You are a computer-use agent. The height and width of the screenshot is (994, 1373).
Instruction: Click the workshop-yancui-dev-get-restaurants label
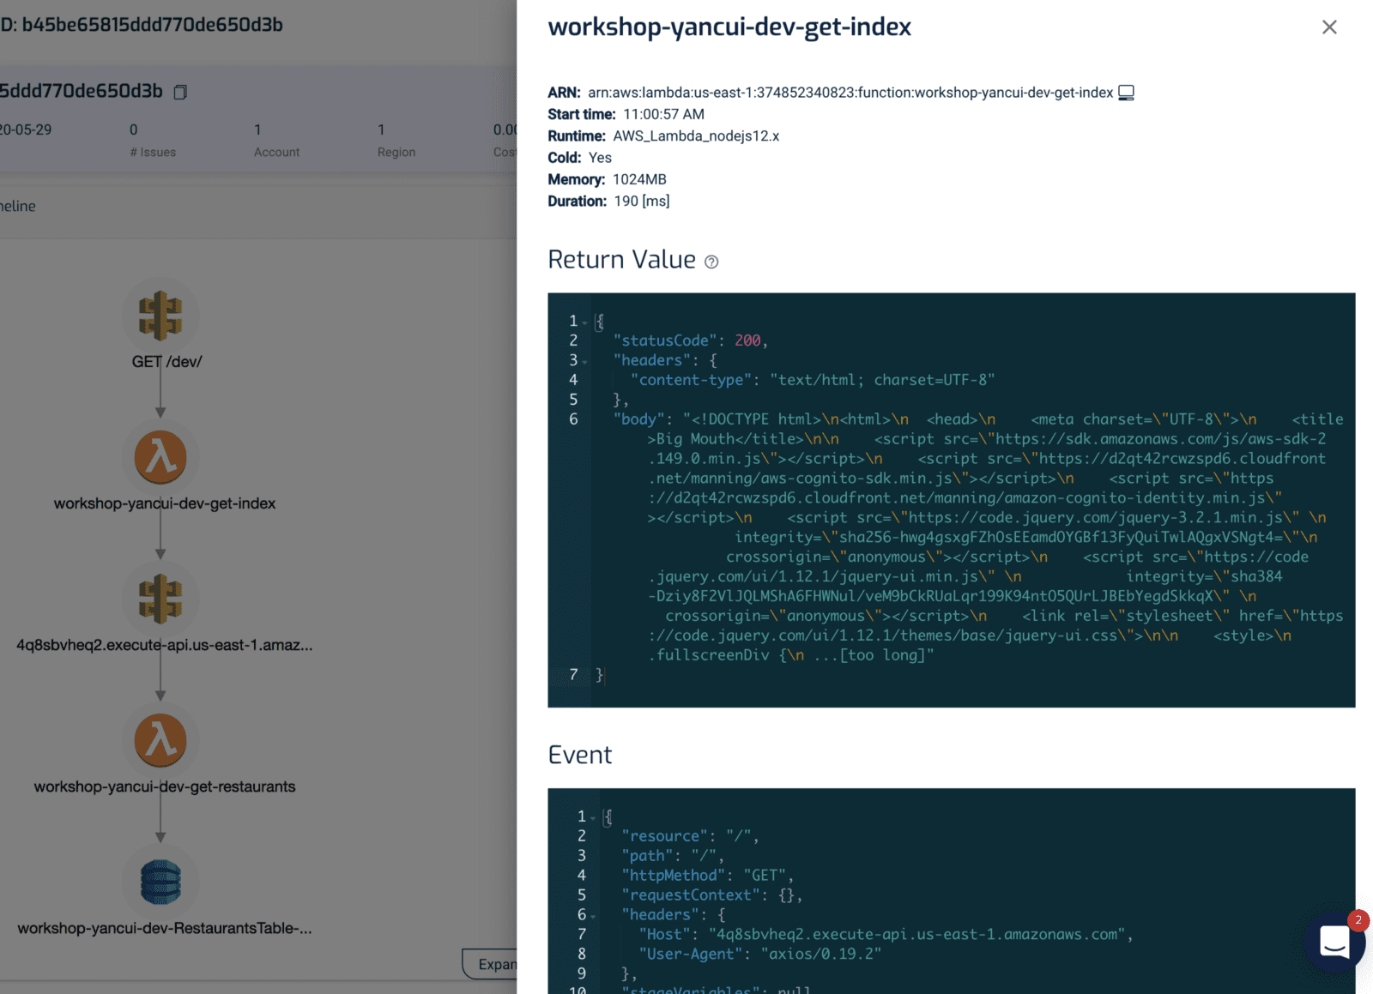[x=165, y=787]
